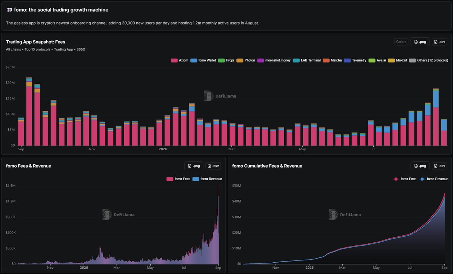
Task: Click the emoji icon beside the fomo headline
Action: pos(9,10)
